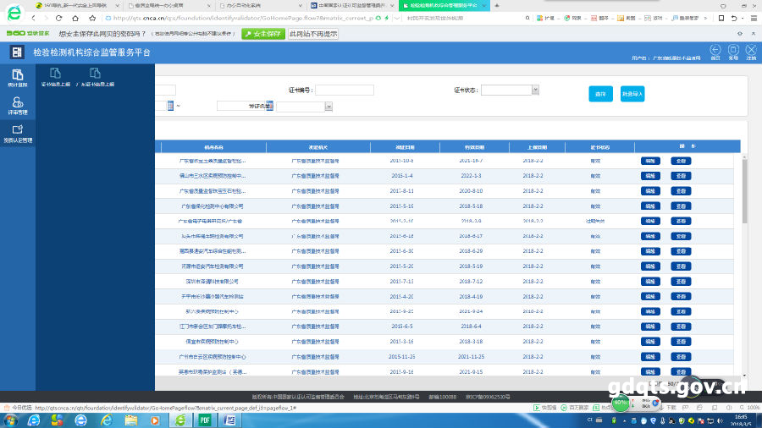This screenshot has width=762, height=428.
Task: Open the Word document in the taskbar
Action: click(229, 420)
